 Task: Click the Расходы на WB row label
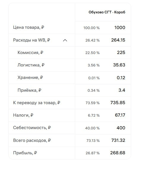(x=32, y=40)
